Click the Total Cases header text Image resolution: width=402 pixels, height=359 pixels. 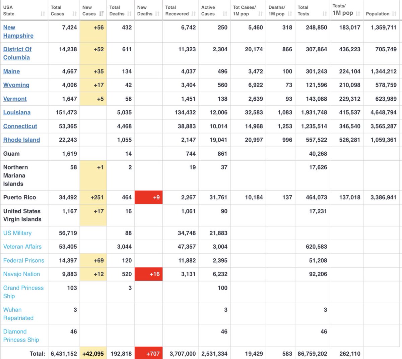click(57, 10)
